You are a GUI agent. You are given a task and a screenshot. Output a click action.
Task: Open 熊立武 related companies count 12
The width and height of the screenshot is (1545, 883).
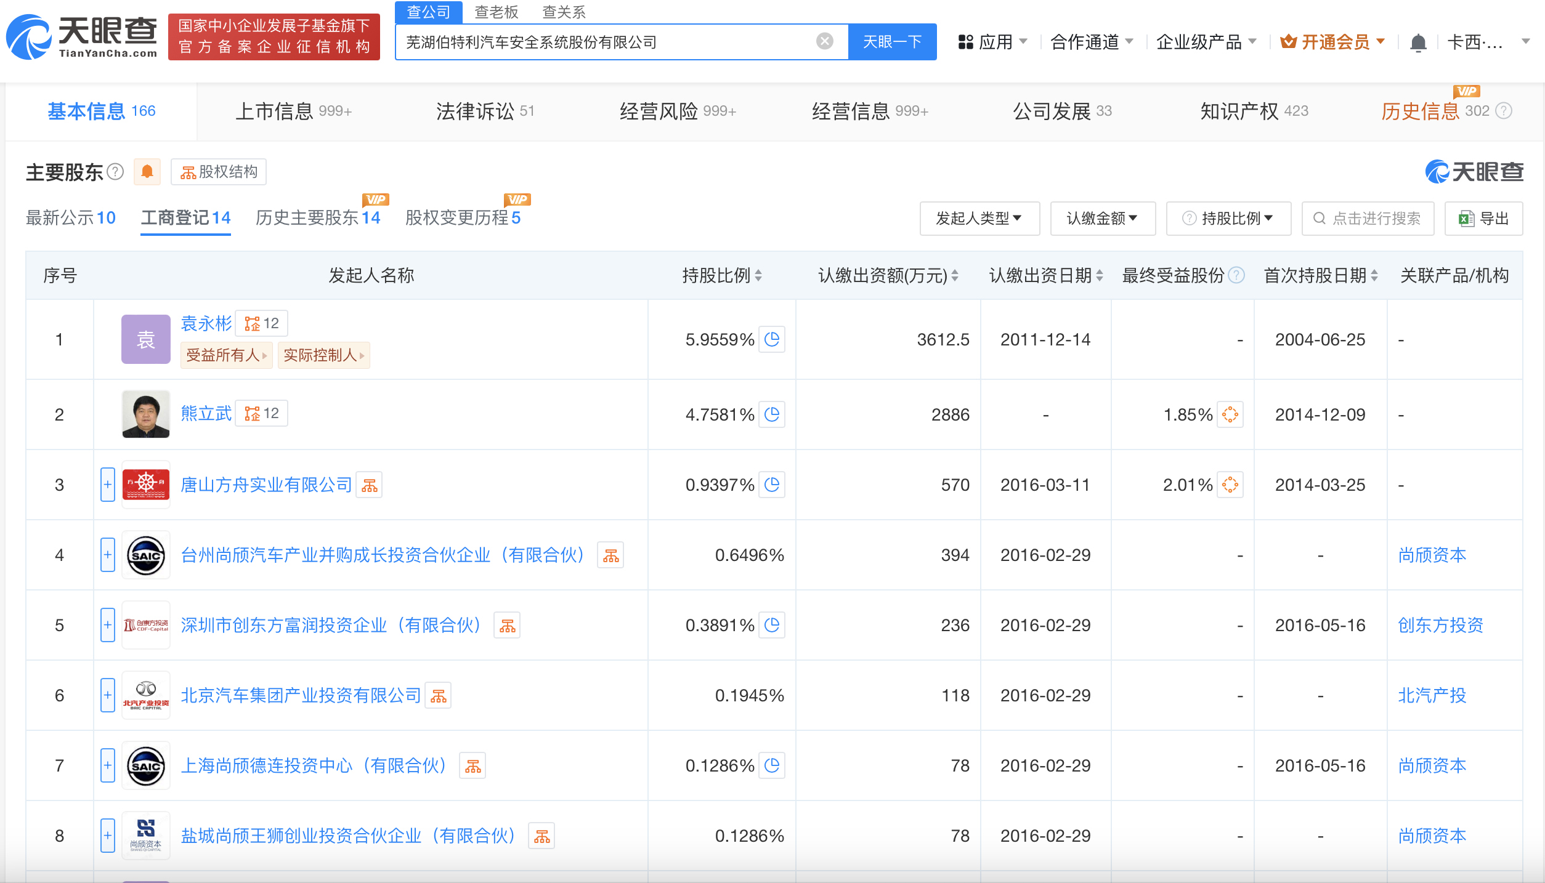(x=262, y=413)
